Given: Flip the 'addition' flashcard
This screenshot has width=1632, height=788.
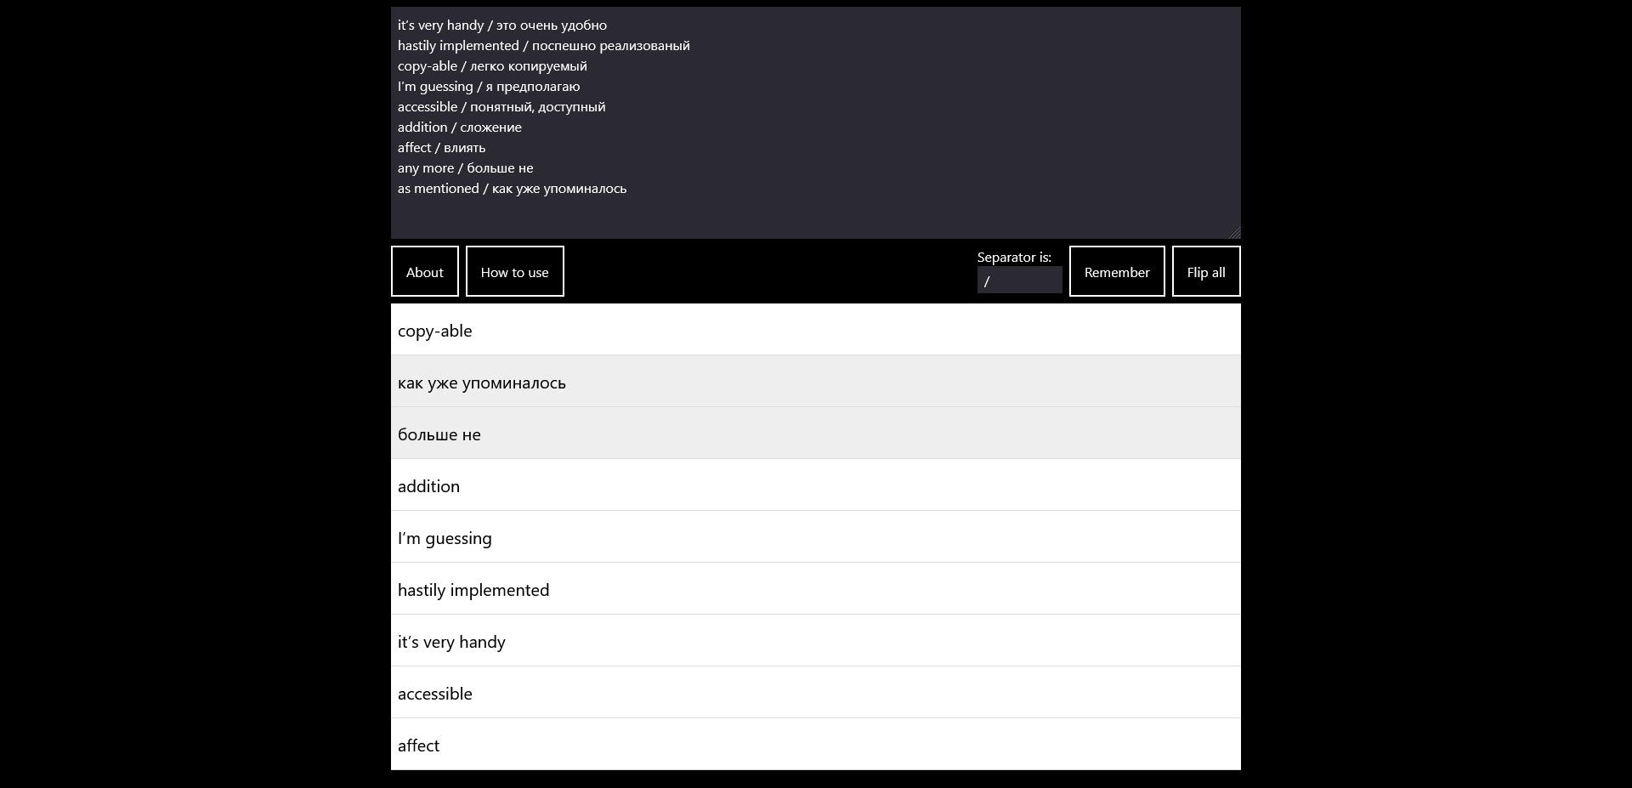Looking at the screenshot, I should (x=814, y=485).
